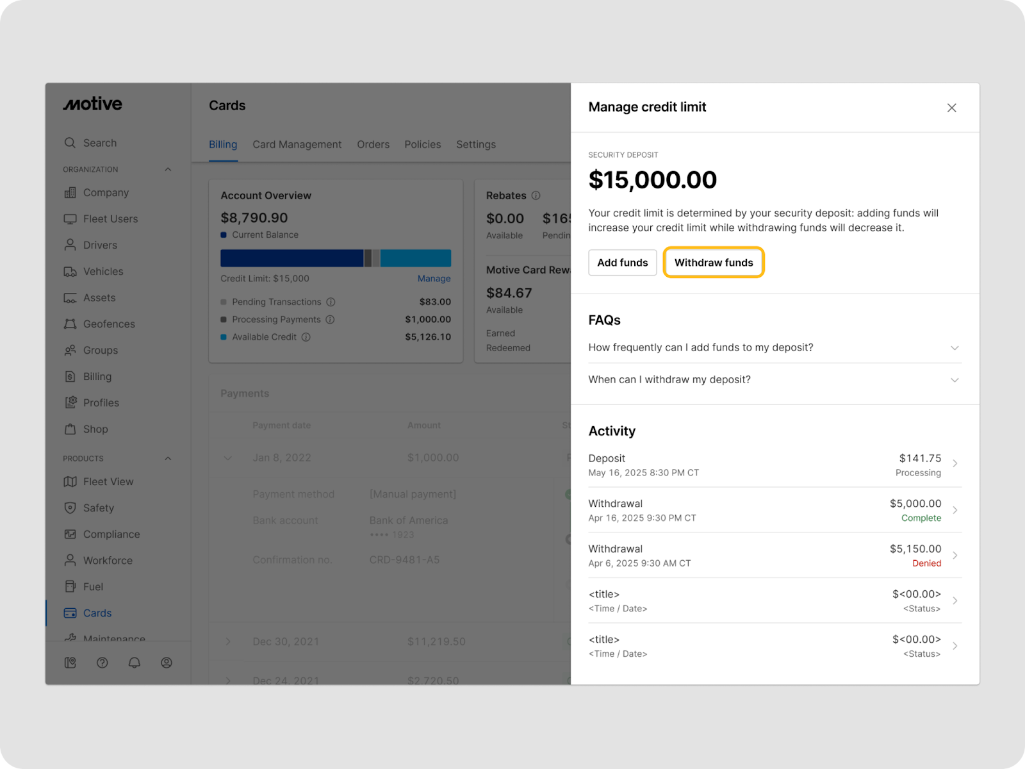Viewport: 1025px width, 769px height.
Task: Click the Geofences icon in sidebar
Action: 70,324
